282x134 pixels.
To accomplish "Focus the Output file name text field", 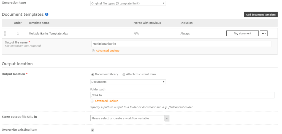I will (x=181, y=44).
